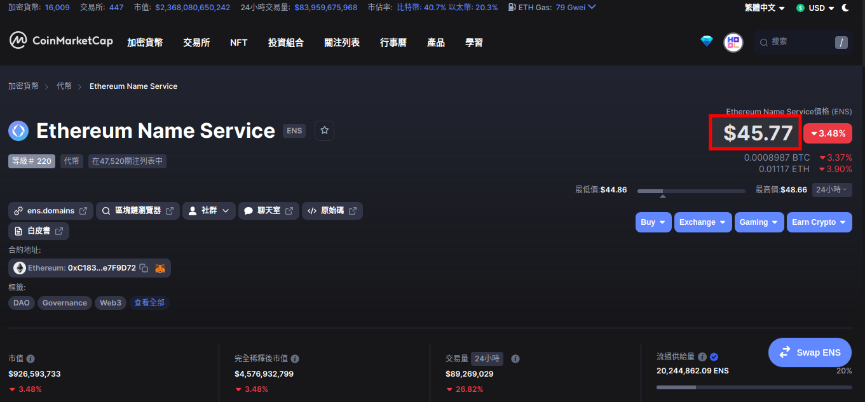Open the 原始碼 source code link
This screenshot has height=402, width=865.
(332, 211)
